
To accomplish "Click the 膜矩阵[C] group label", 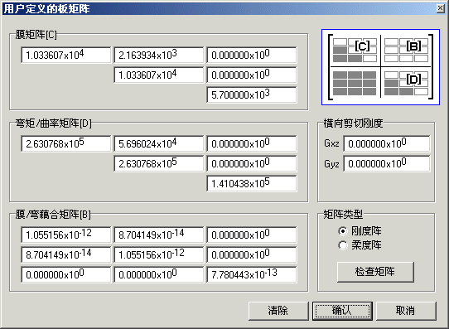I will pyautogui.click(x=36, y=35).
